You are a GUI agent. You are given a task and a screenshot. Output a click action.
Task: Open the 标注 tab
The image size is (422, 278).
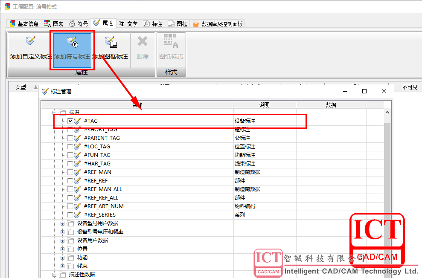point(153,24)
